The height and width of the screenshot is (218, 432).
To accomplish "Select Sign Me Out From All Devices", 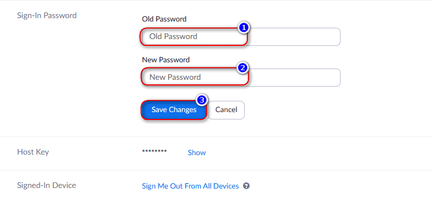I will click(x=190, y=186).
